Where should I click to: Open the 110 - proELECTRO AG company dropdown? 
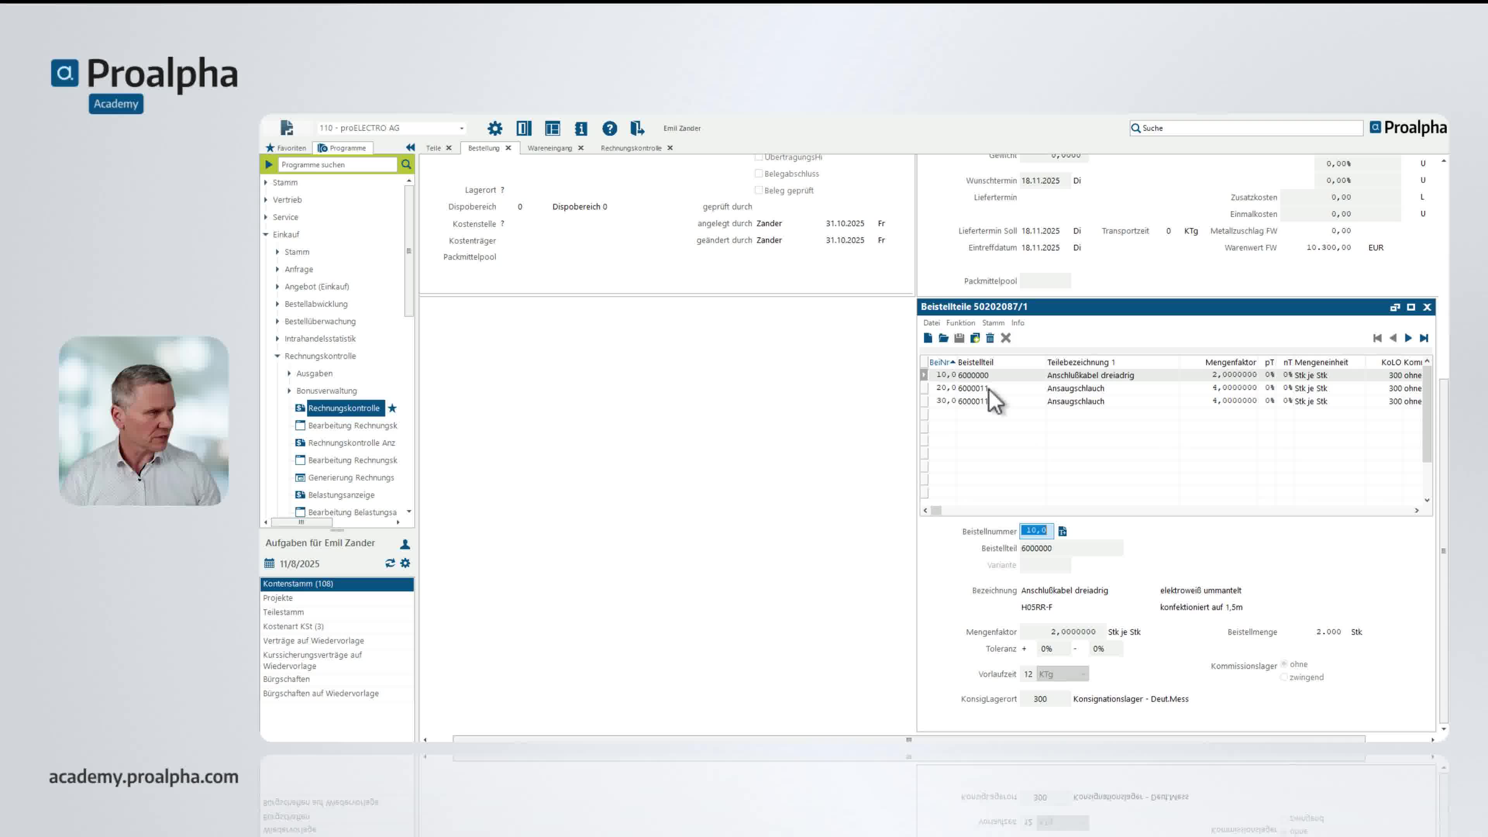(461, 127)
